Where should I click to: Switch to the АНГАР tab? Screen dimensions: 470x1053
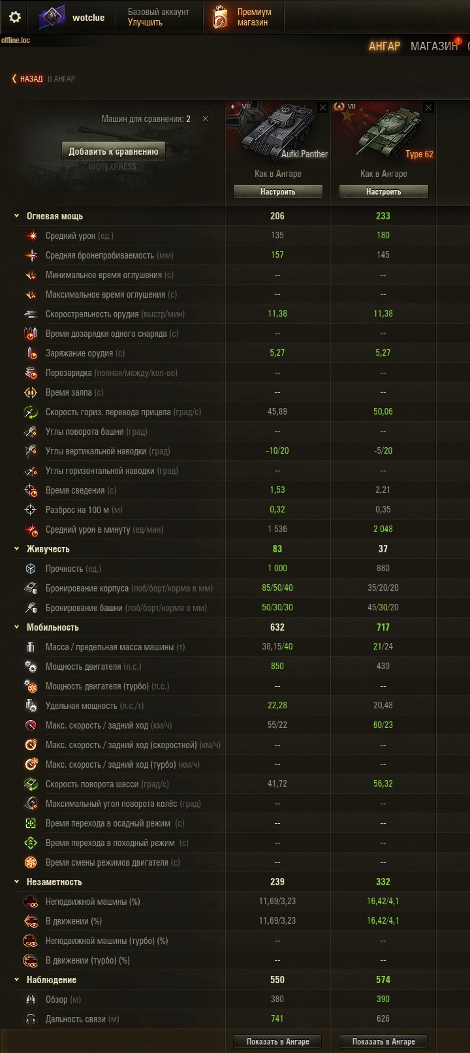pos(384,46)
